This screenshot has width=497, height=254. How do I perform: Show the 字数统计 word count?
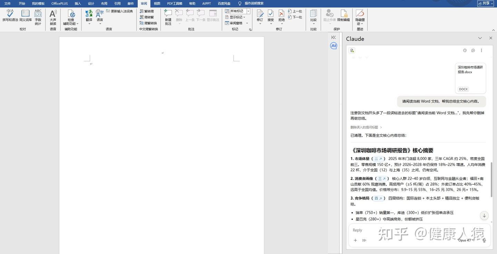38,17
